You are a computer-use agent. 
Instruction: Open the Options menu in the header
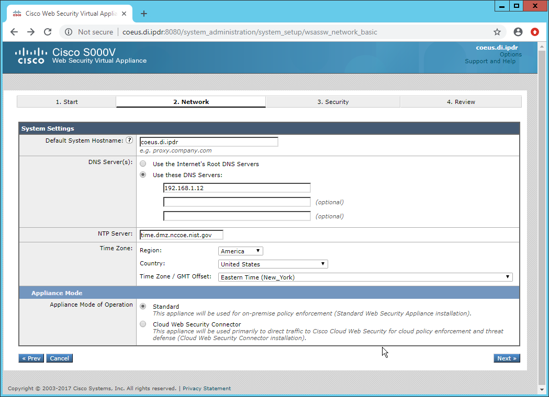(510, 54)
